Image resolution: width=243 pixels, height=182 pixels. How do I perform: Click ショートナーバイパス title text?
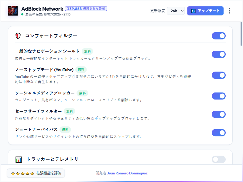pos(36,130)
